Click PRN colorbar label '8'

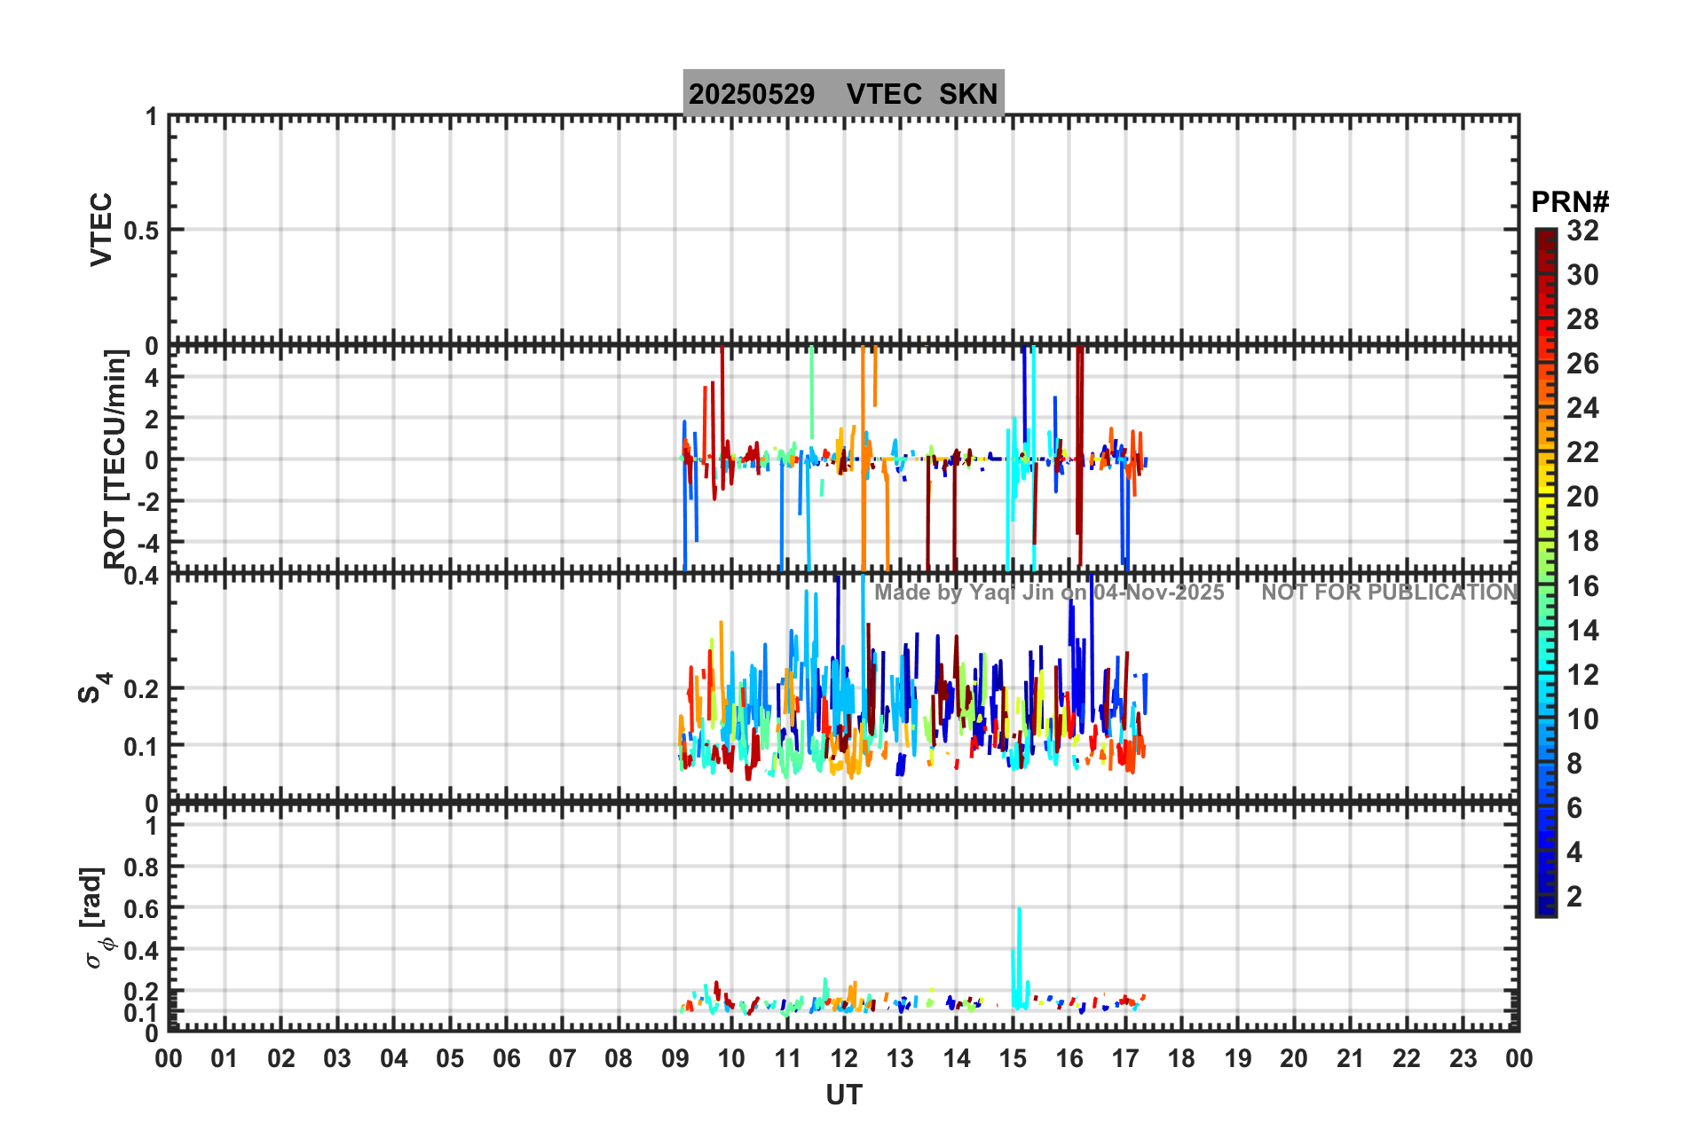tap(1574, 764)
